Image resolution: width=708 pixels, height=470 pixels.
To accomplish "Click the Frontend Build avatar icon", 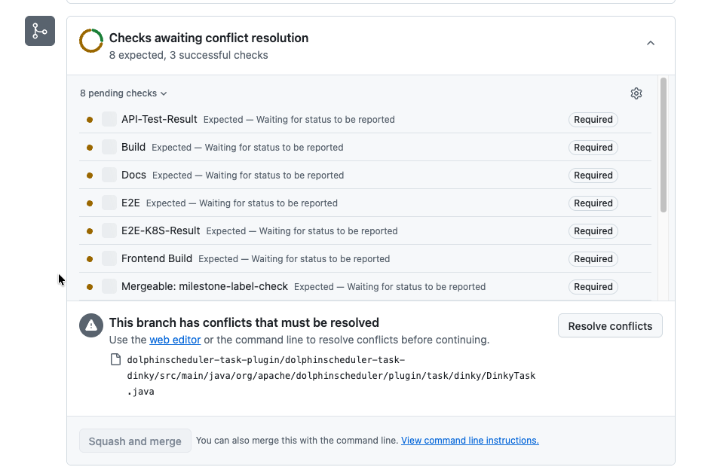I will (x=109, y=258).
